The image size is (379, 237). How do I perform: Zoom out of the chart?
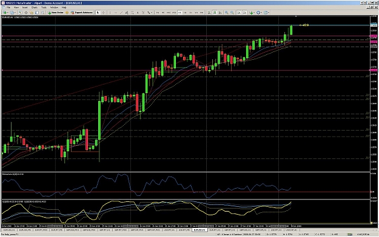tap(232, 13)
